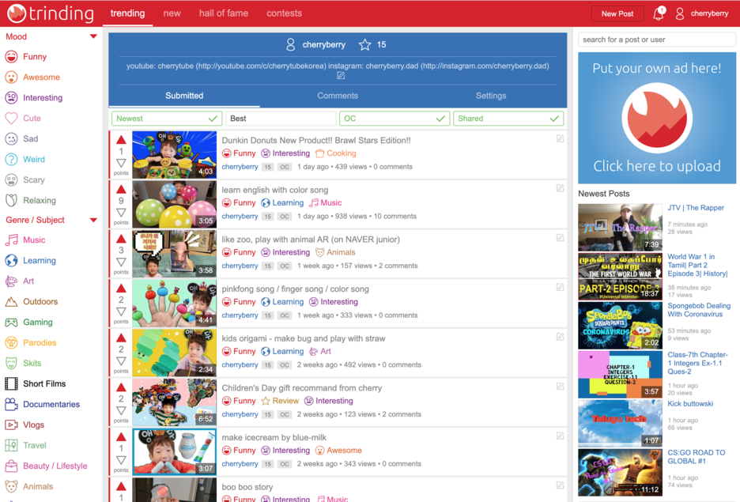Downvote the learn english with color song post
Viewport: 740px width, 502px height.
(x=121, y=213)
